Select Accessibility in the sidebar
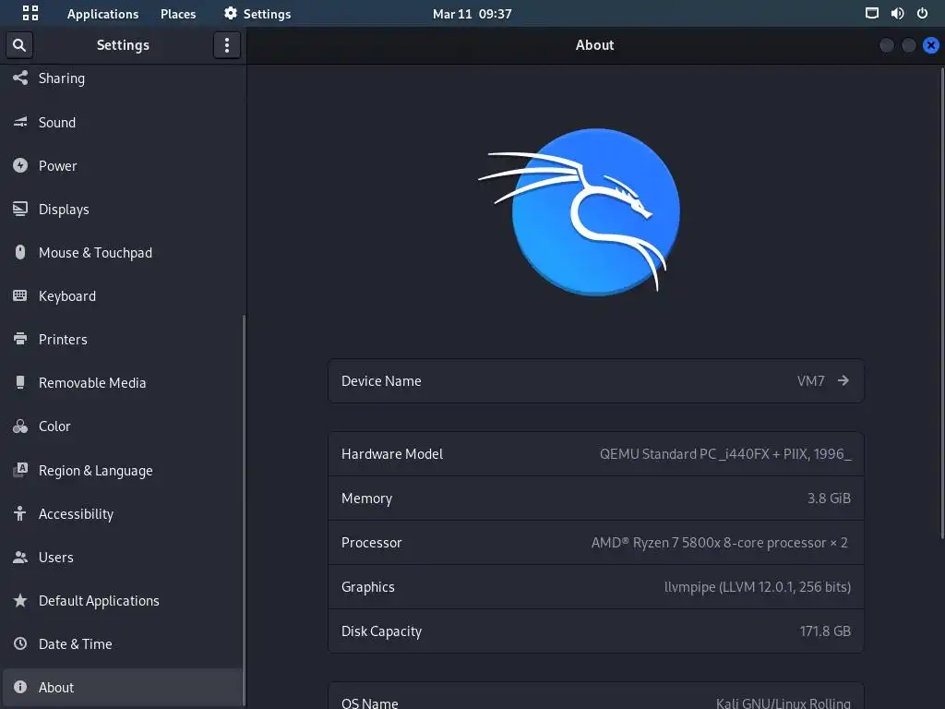Viewport: 945px width, 709px height. [x=123, y=513]
